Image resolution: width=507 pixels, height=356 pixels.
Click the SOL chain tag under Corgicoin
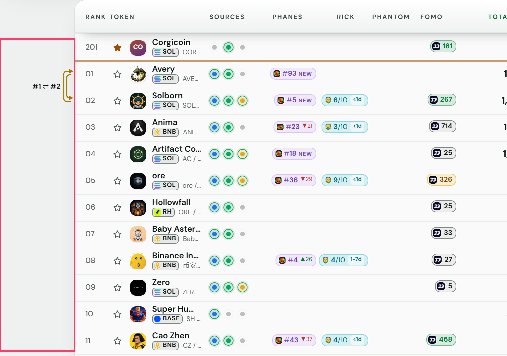[165, 52]
